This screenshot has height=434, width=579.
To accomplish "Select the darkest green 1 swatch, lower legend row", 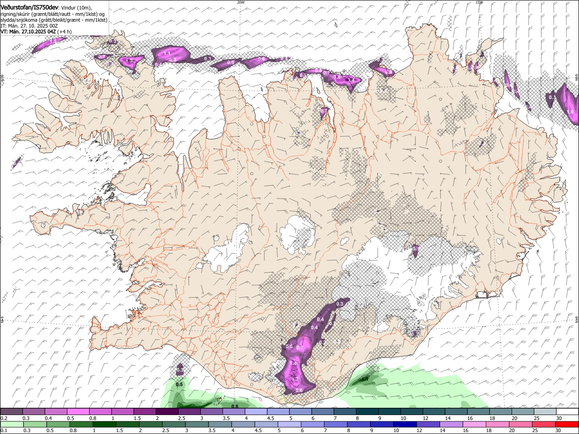I will pyautogui.click(x=104, y=425).
